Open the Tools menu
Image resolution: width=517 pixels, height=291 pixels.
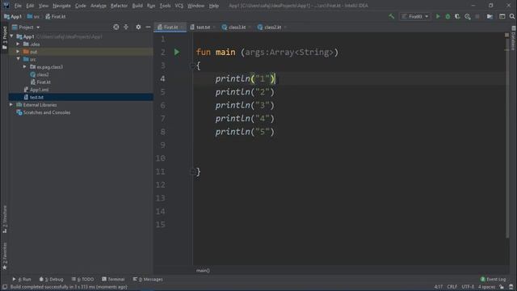(x=165, y=6)
